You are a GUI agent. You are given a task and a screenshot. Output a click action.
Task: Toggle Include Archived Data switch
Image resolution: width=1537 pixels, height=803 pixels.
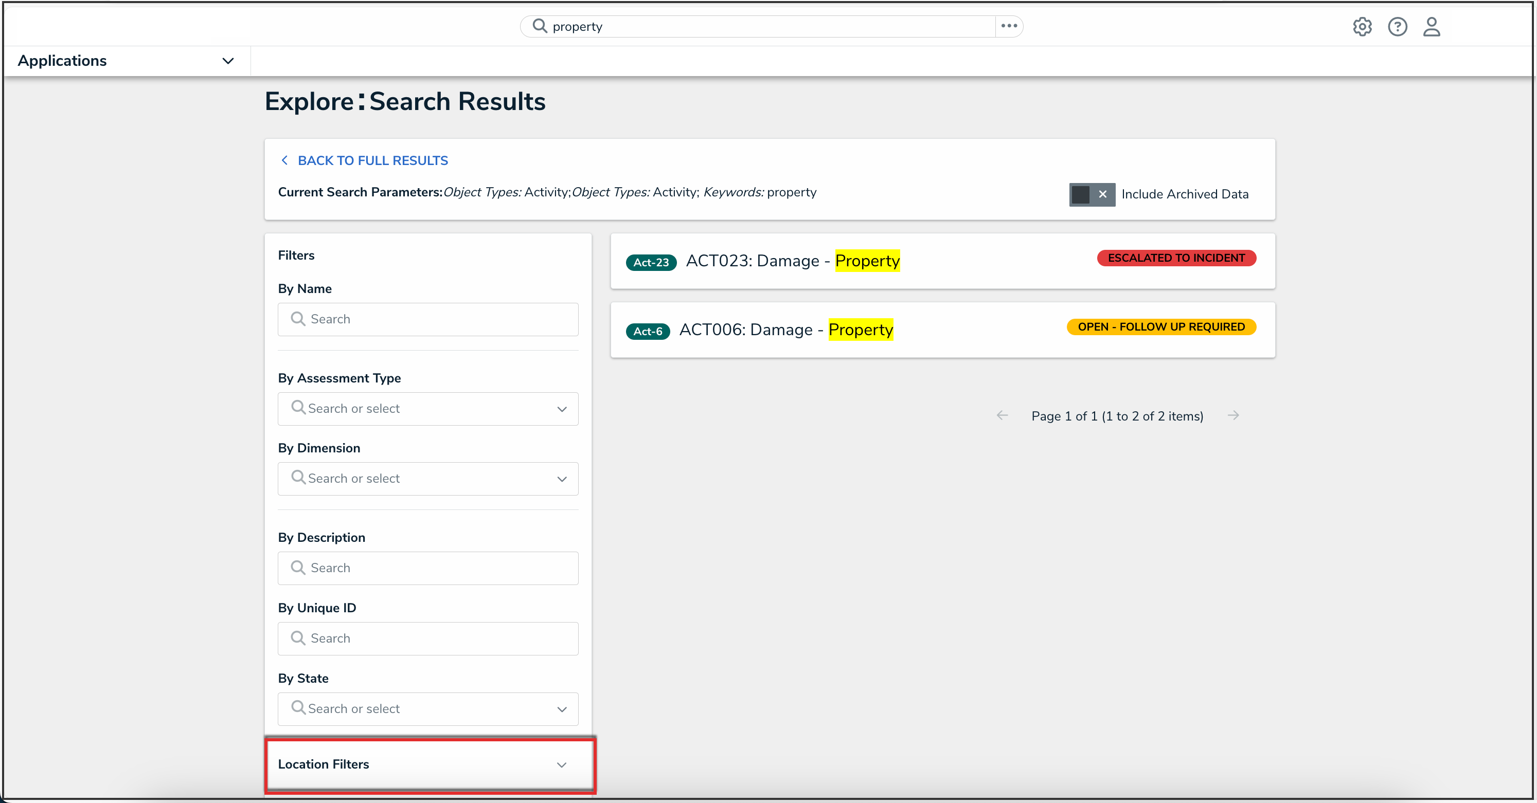tap(1092, 194)
